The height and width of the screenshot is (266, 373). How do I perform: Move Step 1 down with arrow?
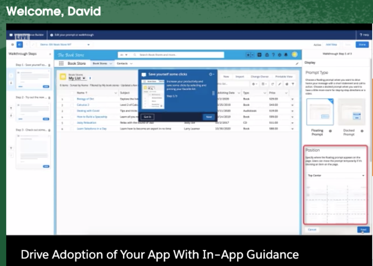click(11, 83)
